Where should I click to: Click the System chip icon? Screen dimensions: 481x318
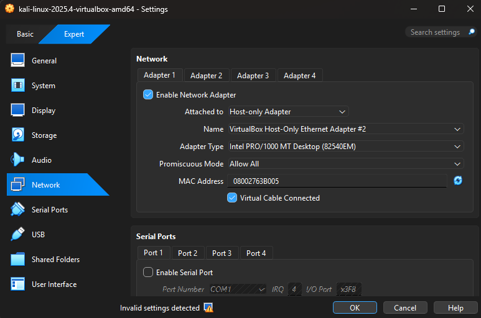pyautogui.click(x=18, y=85)
